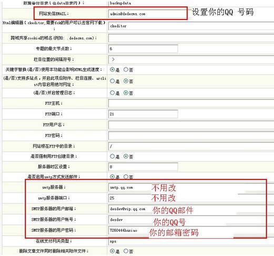The width and height of the screenshot is (274, 256).
Task: Click the Html编辑器 ckeditor input field
Action: [191, 26]
